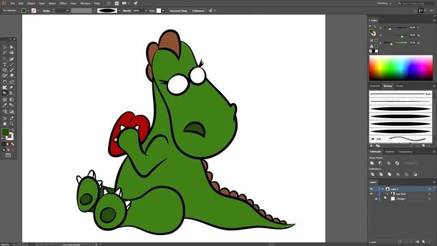Viewport: 437px width, 246px height.
Task: Open stroke color dropdown in control bar
Action: coord(38,11)
